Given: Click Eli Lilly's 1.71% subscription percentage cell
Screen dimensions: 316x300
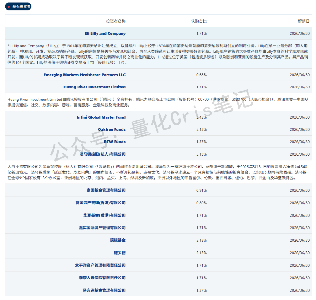Looking at the screenshot, I should [x=202, y=33].
